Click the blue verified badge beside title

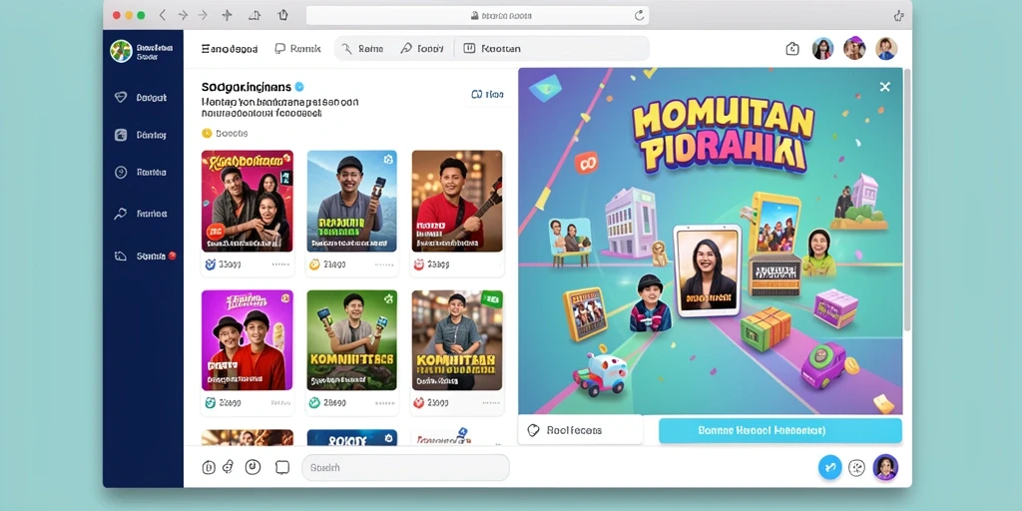[299, 86]
